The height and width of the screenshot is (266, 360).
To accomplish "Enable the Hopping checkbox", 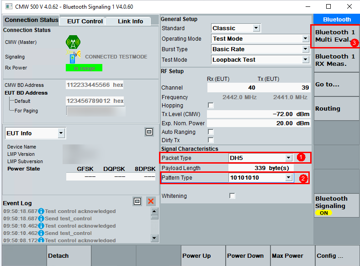I will [x=211, y=106].
